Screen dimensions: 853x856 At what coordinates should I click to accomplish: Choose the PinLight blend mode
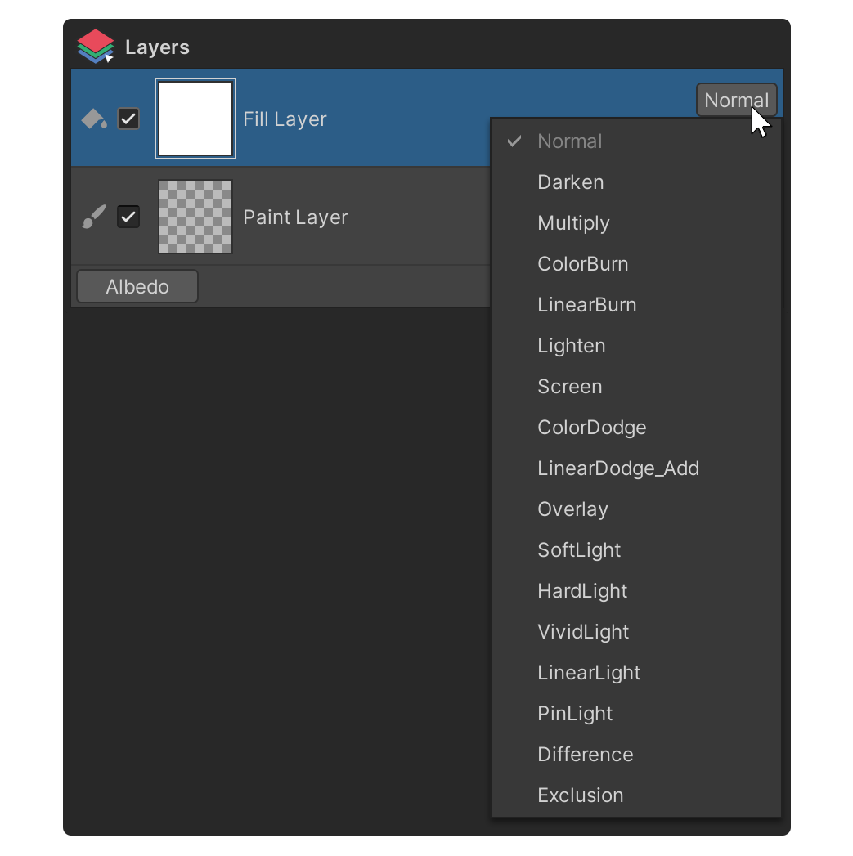(x=636, y=714)
